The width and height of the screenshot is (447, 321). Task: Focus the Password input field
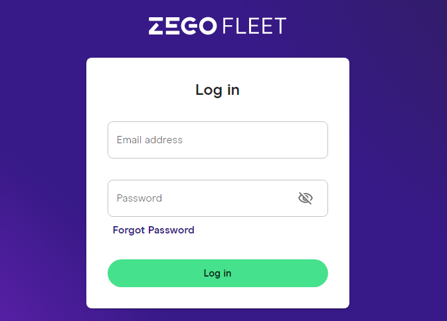tap(218, 198)
